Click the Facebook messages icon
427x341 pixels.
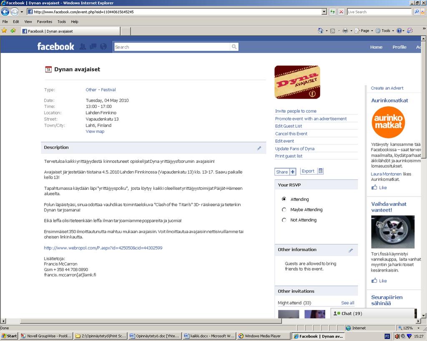93,47
